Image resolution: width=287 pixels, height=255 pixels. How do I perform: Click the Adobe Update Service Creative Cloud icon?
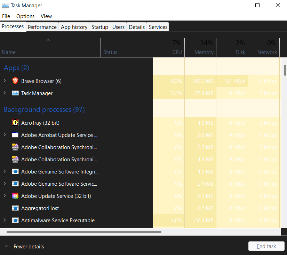(15, 196)
